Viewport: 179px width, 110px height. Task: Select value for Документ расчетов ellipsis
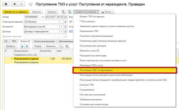click(57, 36)
